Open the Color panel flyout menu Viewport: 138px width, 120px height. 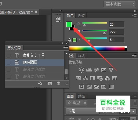tap(134, 15)
